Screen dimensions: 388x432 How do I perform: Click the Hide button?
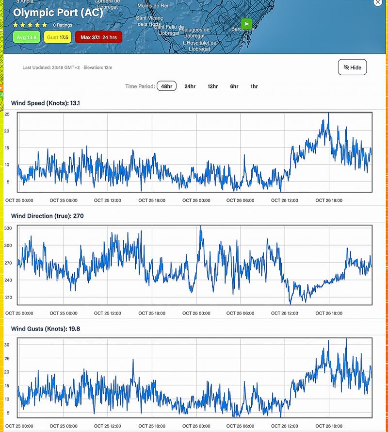coord(352,67)
